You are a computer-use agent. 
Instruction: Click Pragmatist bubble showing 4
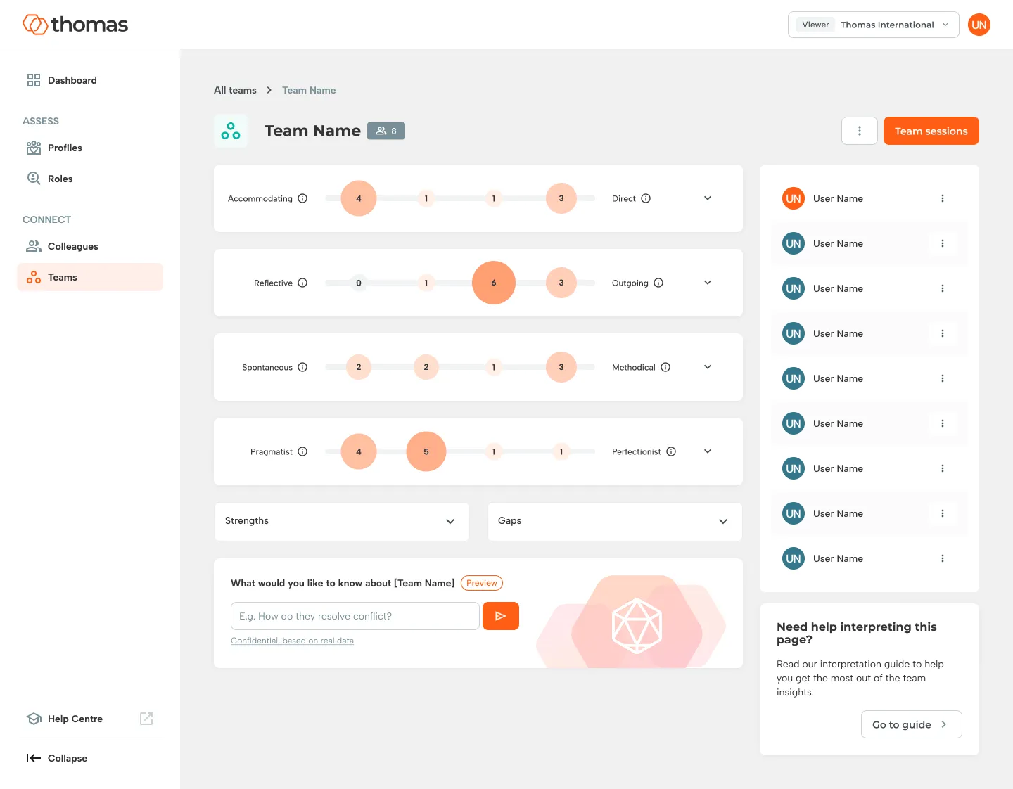pyautogui.click(x=359, y=451)
